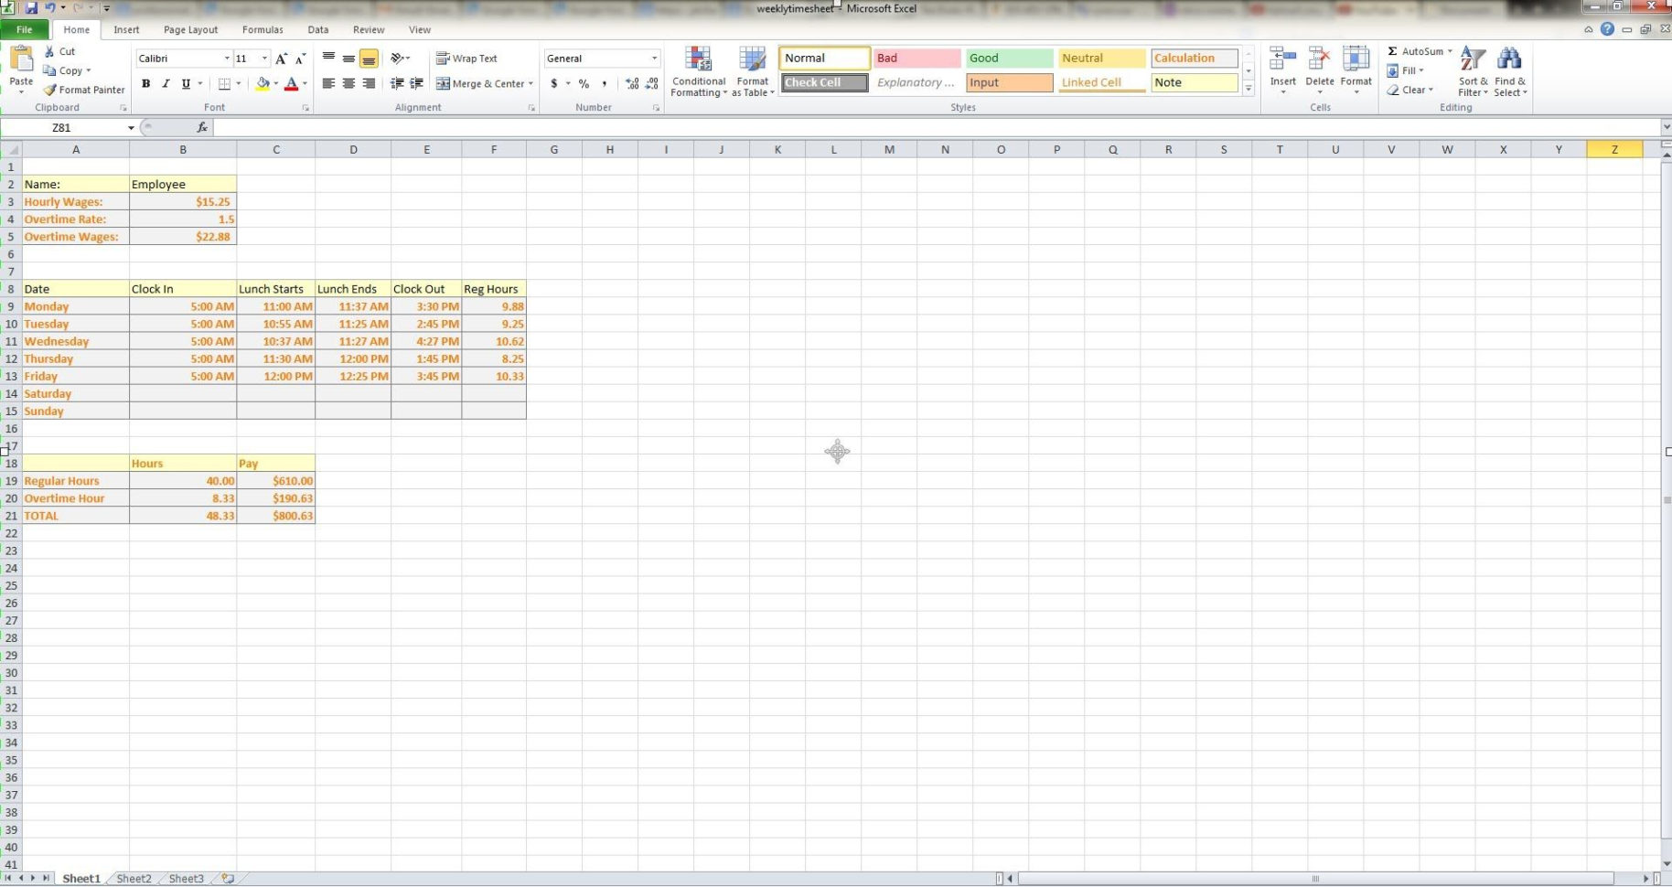The width and height of the screenshot is (1672, 887).
Task: Open the AutoSum function
Action: pos(1416,51)
